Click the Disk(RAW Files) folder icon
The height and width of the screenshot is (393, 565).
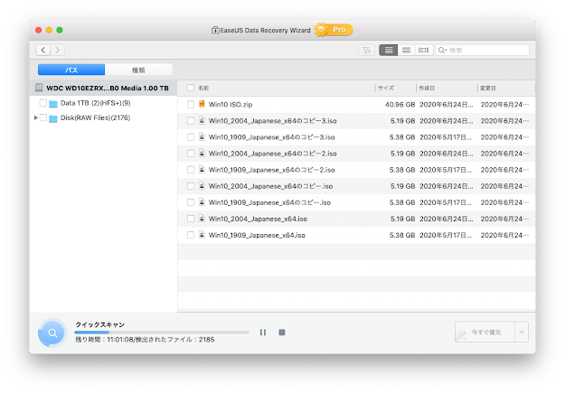(53, 118)
